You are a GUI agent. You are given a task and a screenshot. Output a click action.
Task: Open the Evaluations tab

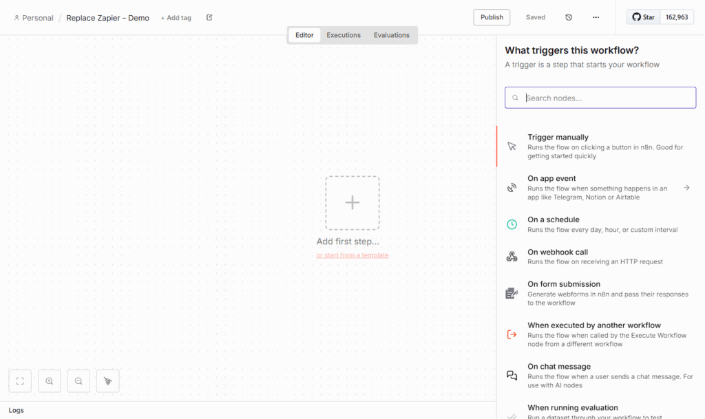391,34
